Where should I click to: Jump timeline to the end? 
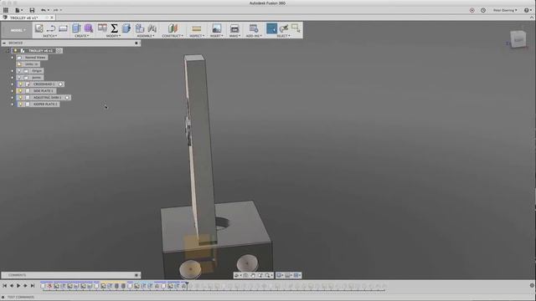(x=33, y=286)
